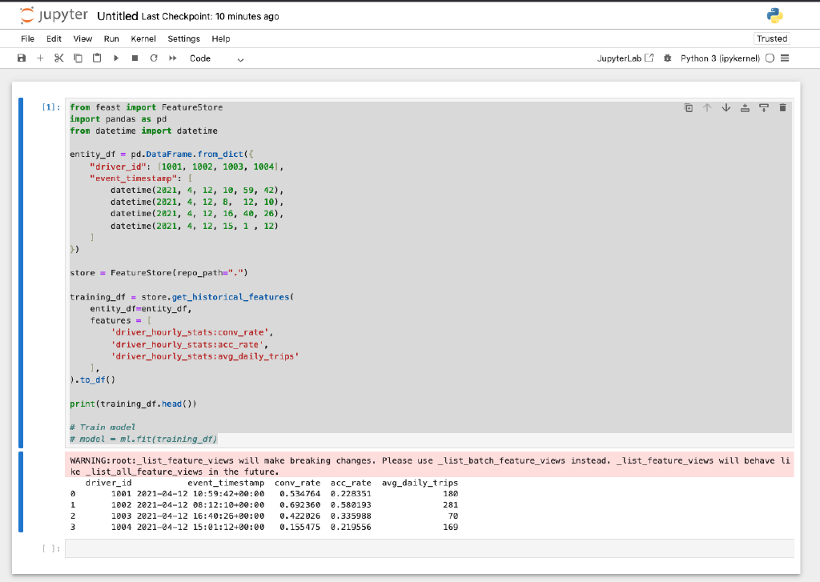Image resolution: width=820 pixels, height=582 pixels.
Task: Delete the cell with the trash icon
Action: 782,108
